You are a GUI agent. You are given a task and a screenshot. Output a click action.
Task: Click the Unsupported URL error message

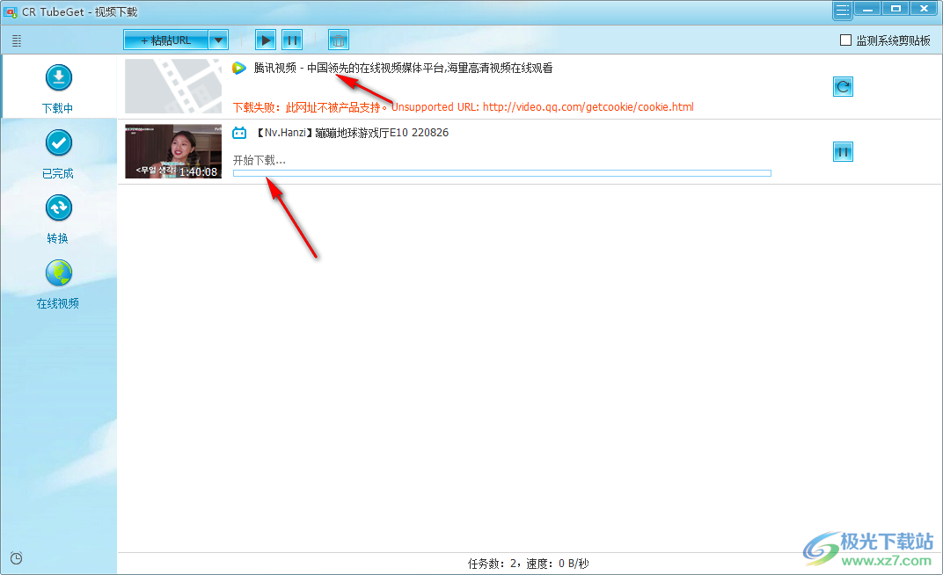pyautogui.click(x=463, y=107)
